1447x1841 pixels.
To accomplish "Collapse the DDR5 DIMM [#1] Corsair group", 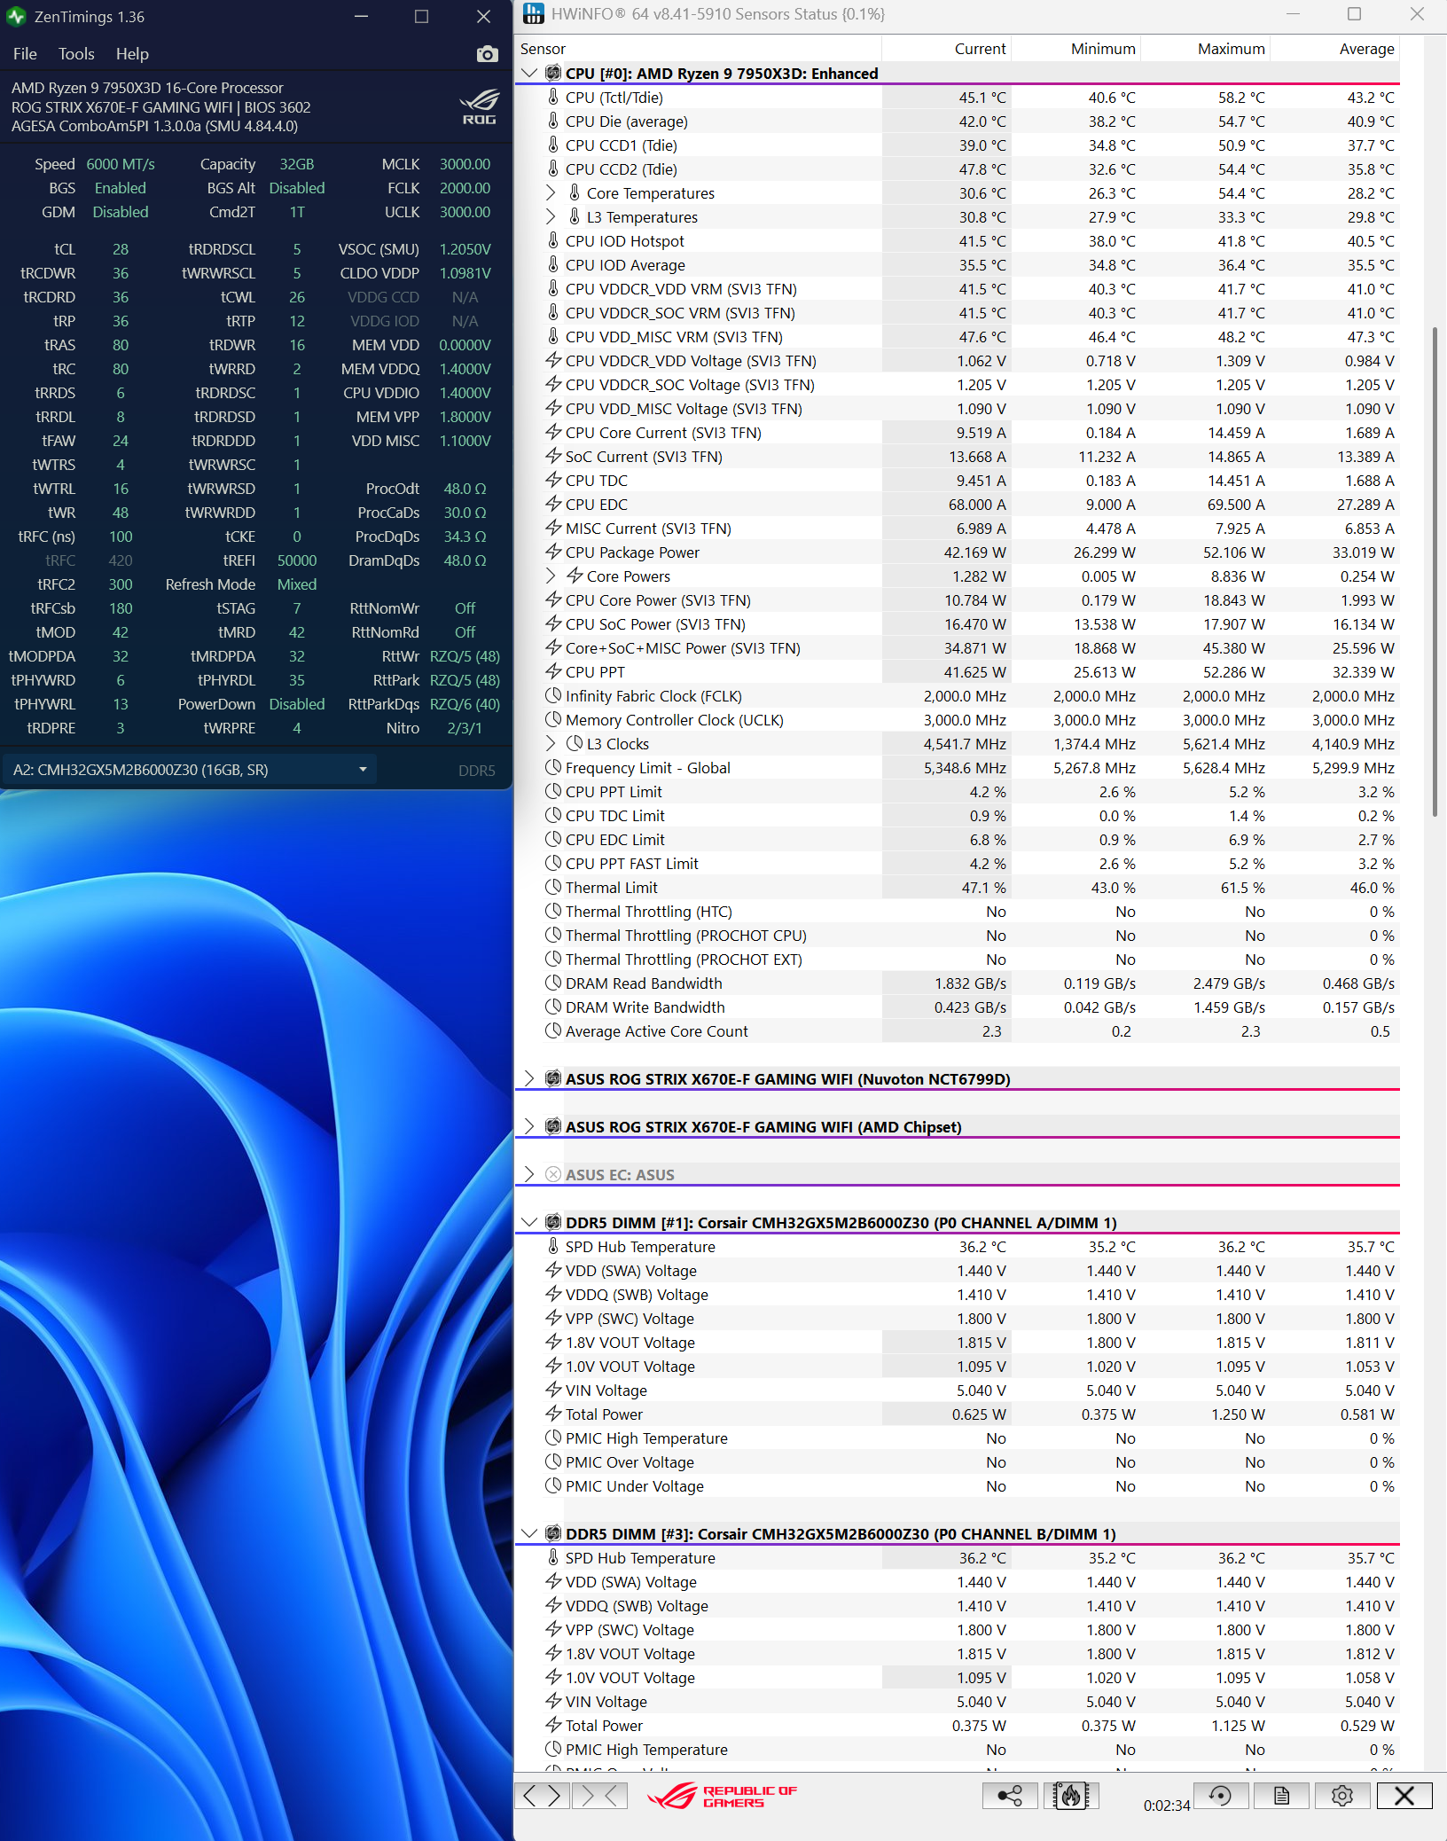I will coord(529,1222).
